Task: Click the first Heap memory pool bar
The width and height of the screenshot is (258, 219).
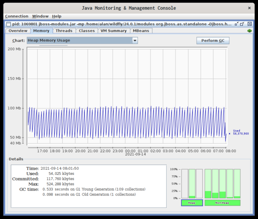Action: (184, 183)
